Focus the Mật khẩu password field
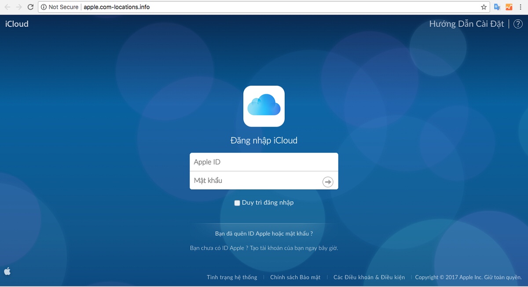The height and width of the screenshot is (287, 528). (x=255, y=181)
